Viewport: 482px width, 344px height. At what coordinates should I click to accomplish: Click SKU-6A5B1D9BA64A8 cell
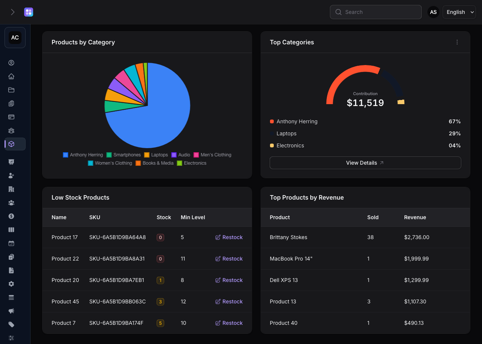[x=117, y=237]
